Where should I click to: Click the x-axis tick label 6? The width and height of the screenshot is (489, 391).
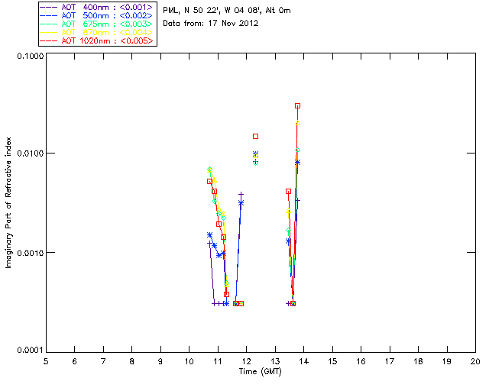coord(75,361)
